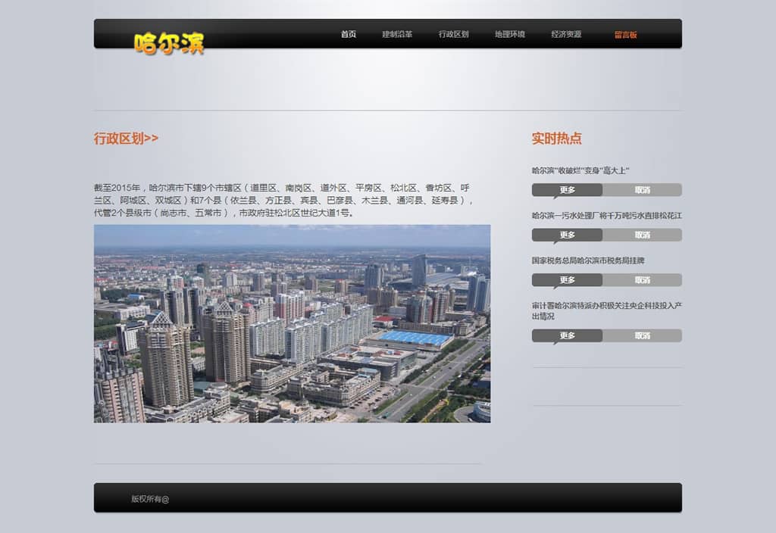Viewport: 776px width, 533px height.
Task: Click the 行政区划>> heading link
Action: tap(126, 139)
